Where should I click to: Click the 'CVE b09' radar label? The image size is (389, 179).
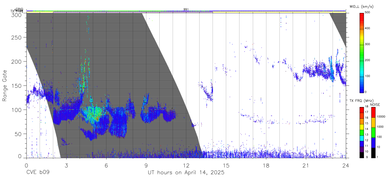[38, 173]
